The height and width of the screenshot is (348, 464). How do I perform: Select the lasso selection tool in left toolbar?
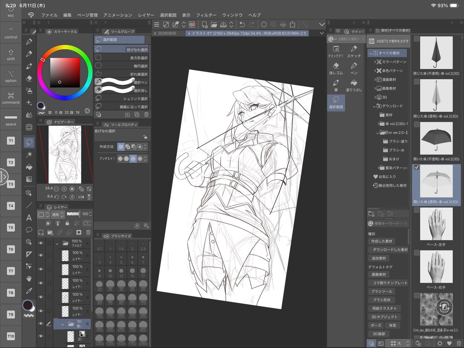point(29,142)
